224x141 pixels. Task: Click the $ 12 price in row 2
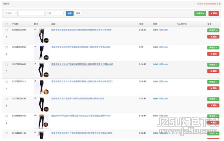141,47
